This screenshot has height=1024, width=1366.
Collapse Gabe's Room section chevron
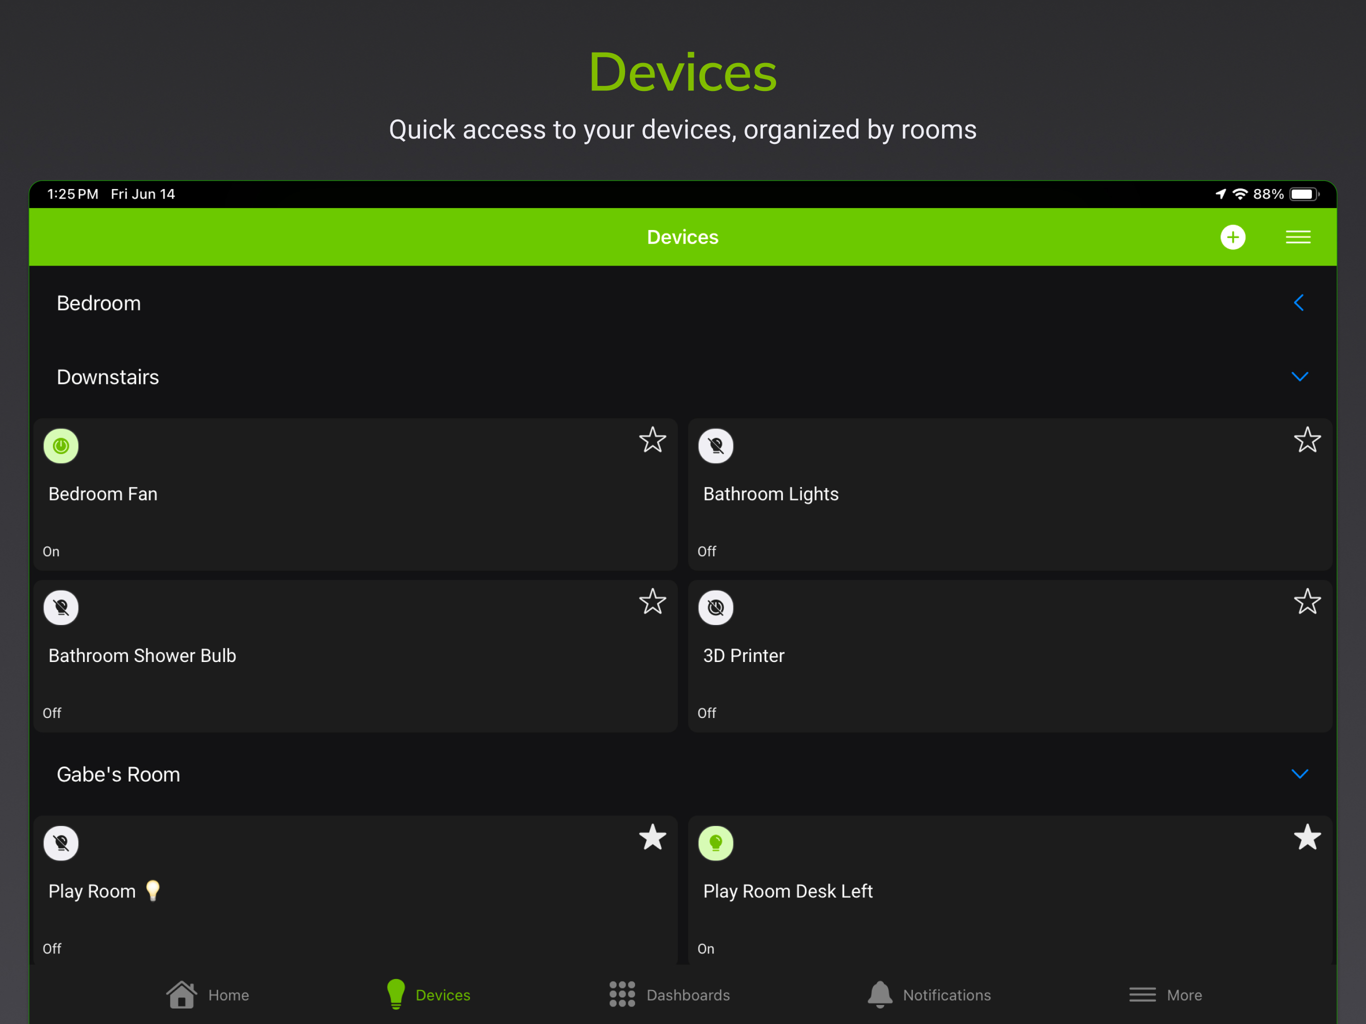click(1300, 774)
